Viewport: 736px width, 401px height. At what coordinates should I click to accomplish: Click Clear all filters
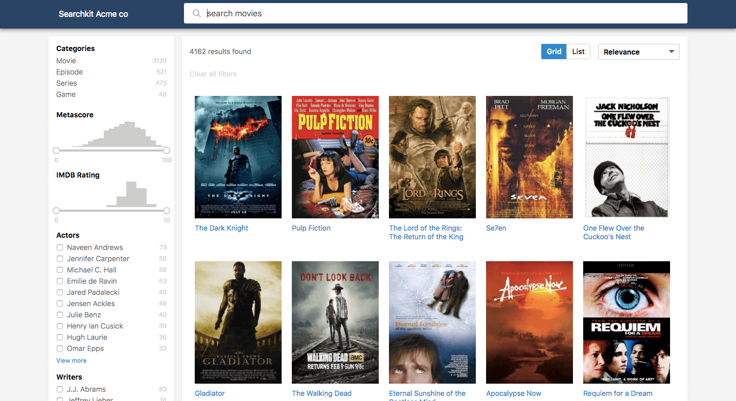click(213, 74)
